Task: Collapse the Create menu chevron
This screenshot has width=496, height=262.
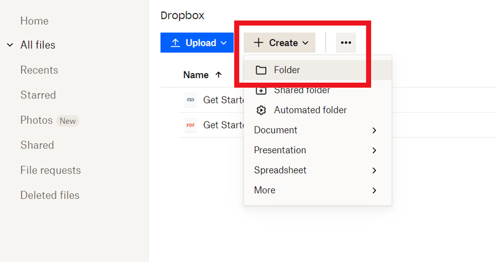Action: tap(305, 43)
